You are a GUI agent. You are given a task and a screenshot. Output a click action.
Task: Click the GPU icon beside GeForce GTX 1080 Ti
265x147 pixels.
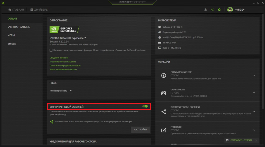(x=159, y=27)
